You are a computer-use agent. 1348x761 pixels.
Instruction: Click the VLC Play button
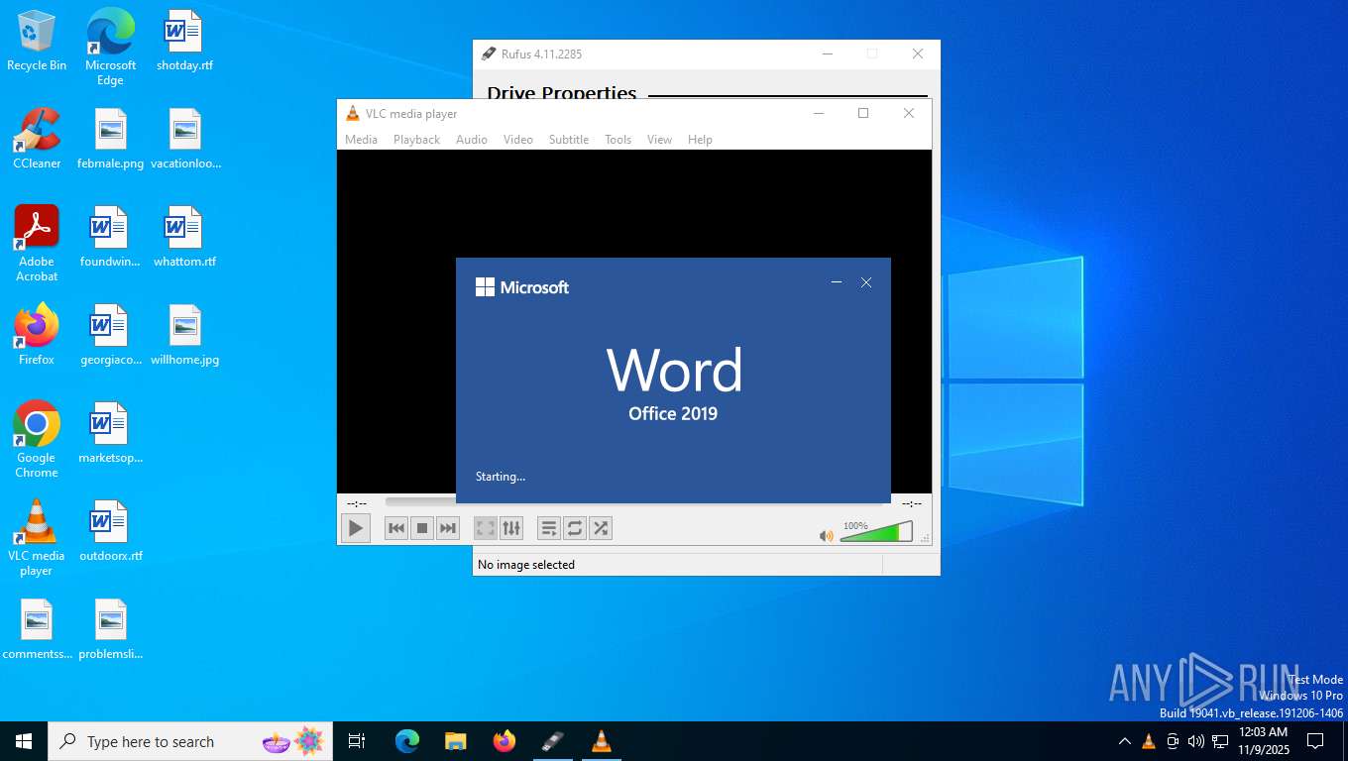pyautogui.click(x=355, y=528)
